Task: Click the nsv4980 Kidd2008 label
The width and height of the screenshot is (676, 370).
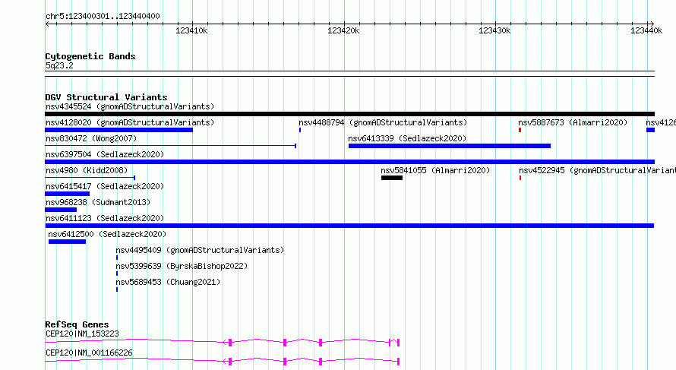Action: coord(87,170)
